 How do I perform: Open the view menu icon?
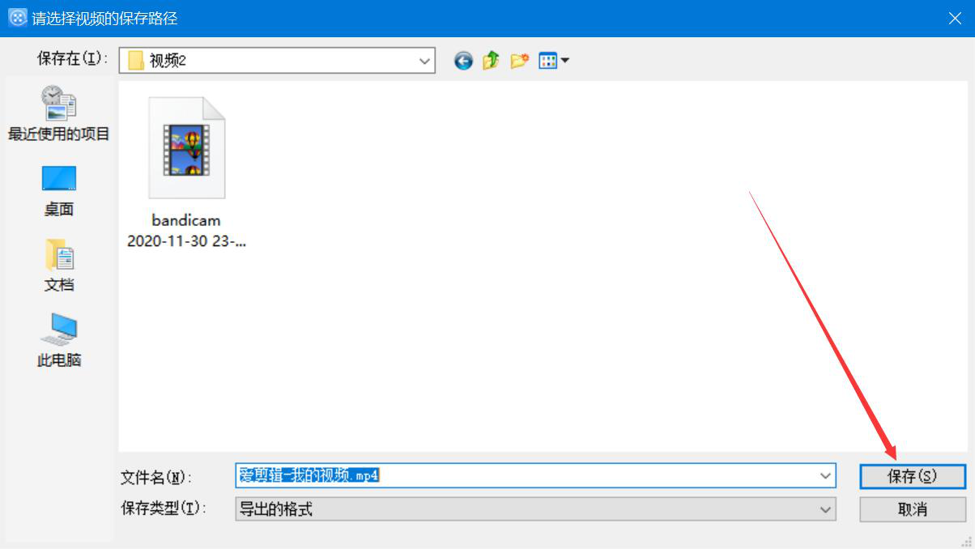coord(554,61)
